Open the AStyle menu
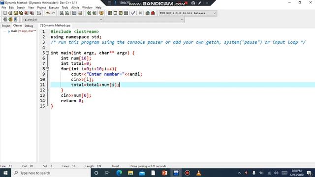This screenshot has height=177, width=315. [75, 8]
